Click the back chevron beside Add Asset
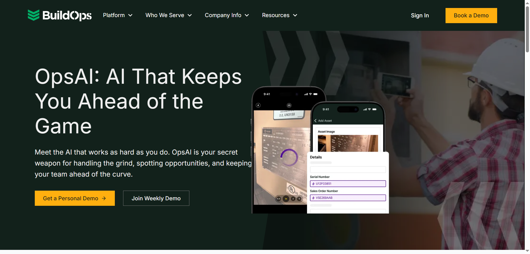 (315, 121)
